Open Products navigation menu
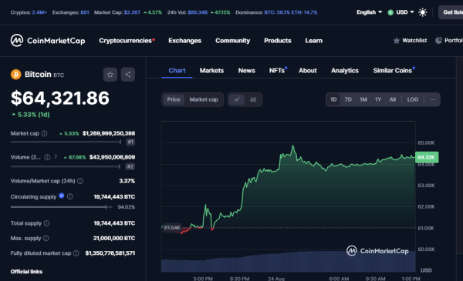The image size is (463, 281). (x=278, y=41)
